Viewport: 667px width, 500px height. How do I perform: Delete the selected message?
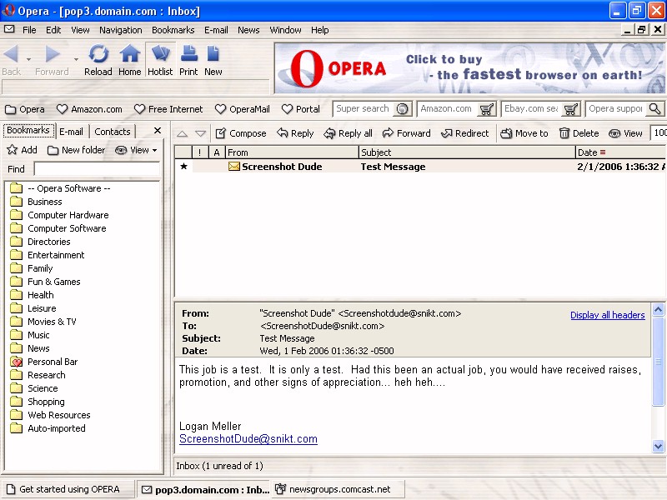click(579, 133)
